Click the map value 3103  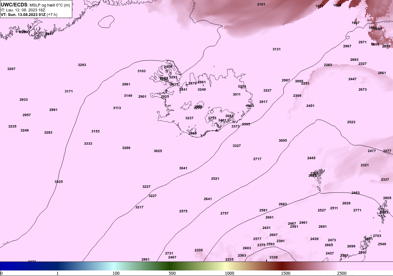[x=142, y=71]
